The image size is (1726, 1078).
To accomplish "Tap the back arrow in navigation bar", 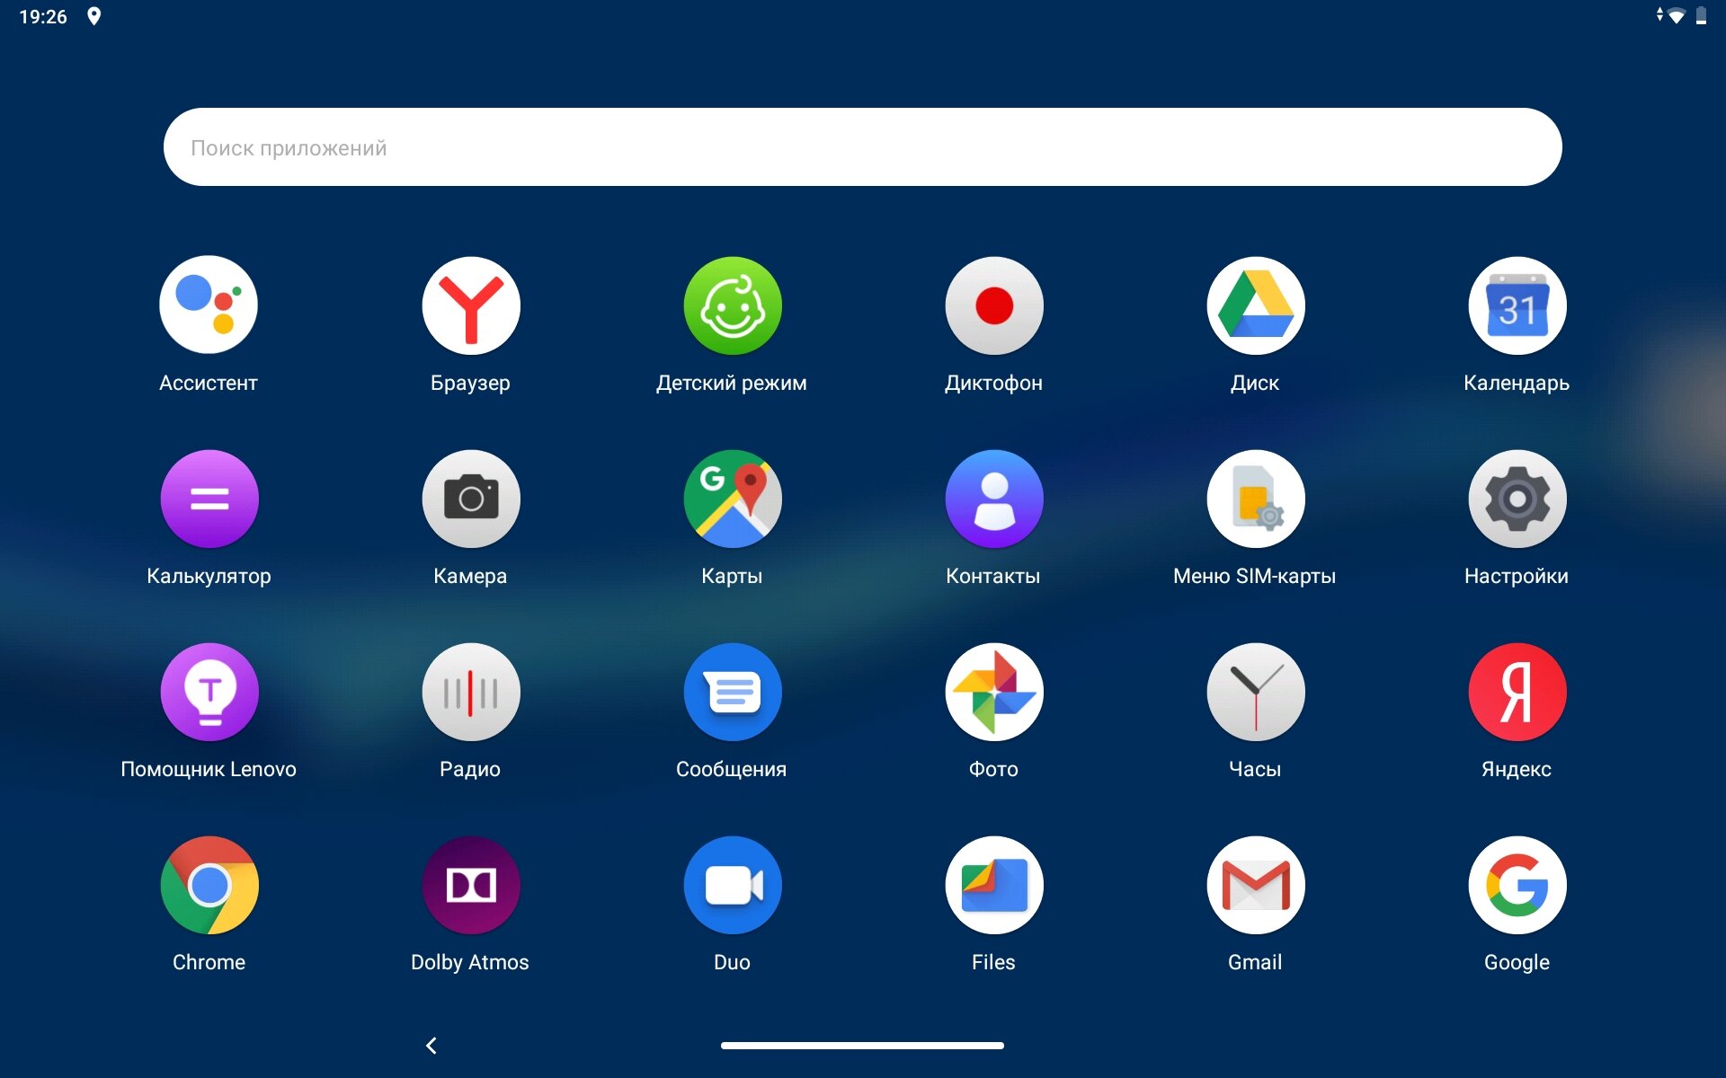I will (x=431, y=1046).
